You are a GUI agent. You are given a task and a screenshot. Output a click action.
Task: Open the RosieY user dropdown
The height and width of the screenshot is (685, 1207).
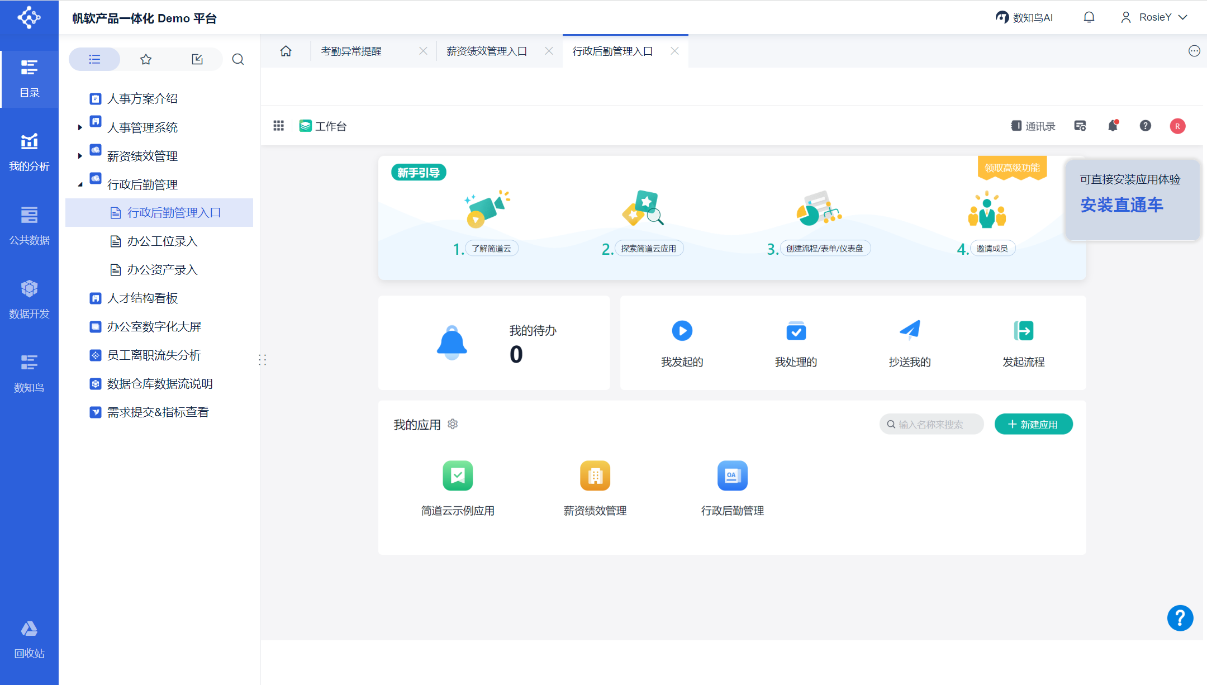pos(1154,17)
